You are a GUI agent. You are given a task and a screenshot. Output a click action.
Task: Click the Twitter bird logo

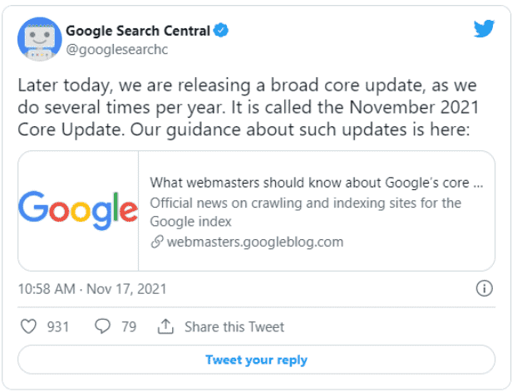484,29
